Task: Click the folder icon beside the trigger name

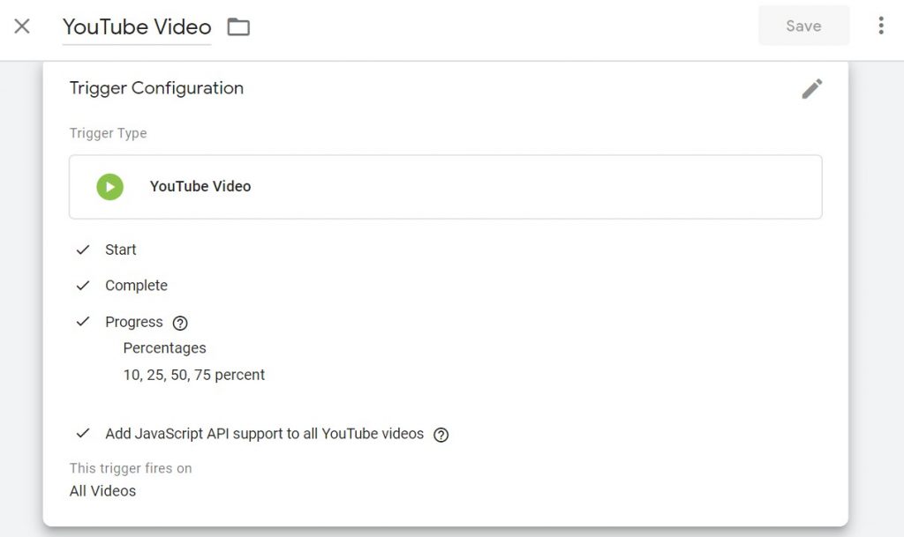Action: 237,26
